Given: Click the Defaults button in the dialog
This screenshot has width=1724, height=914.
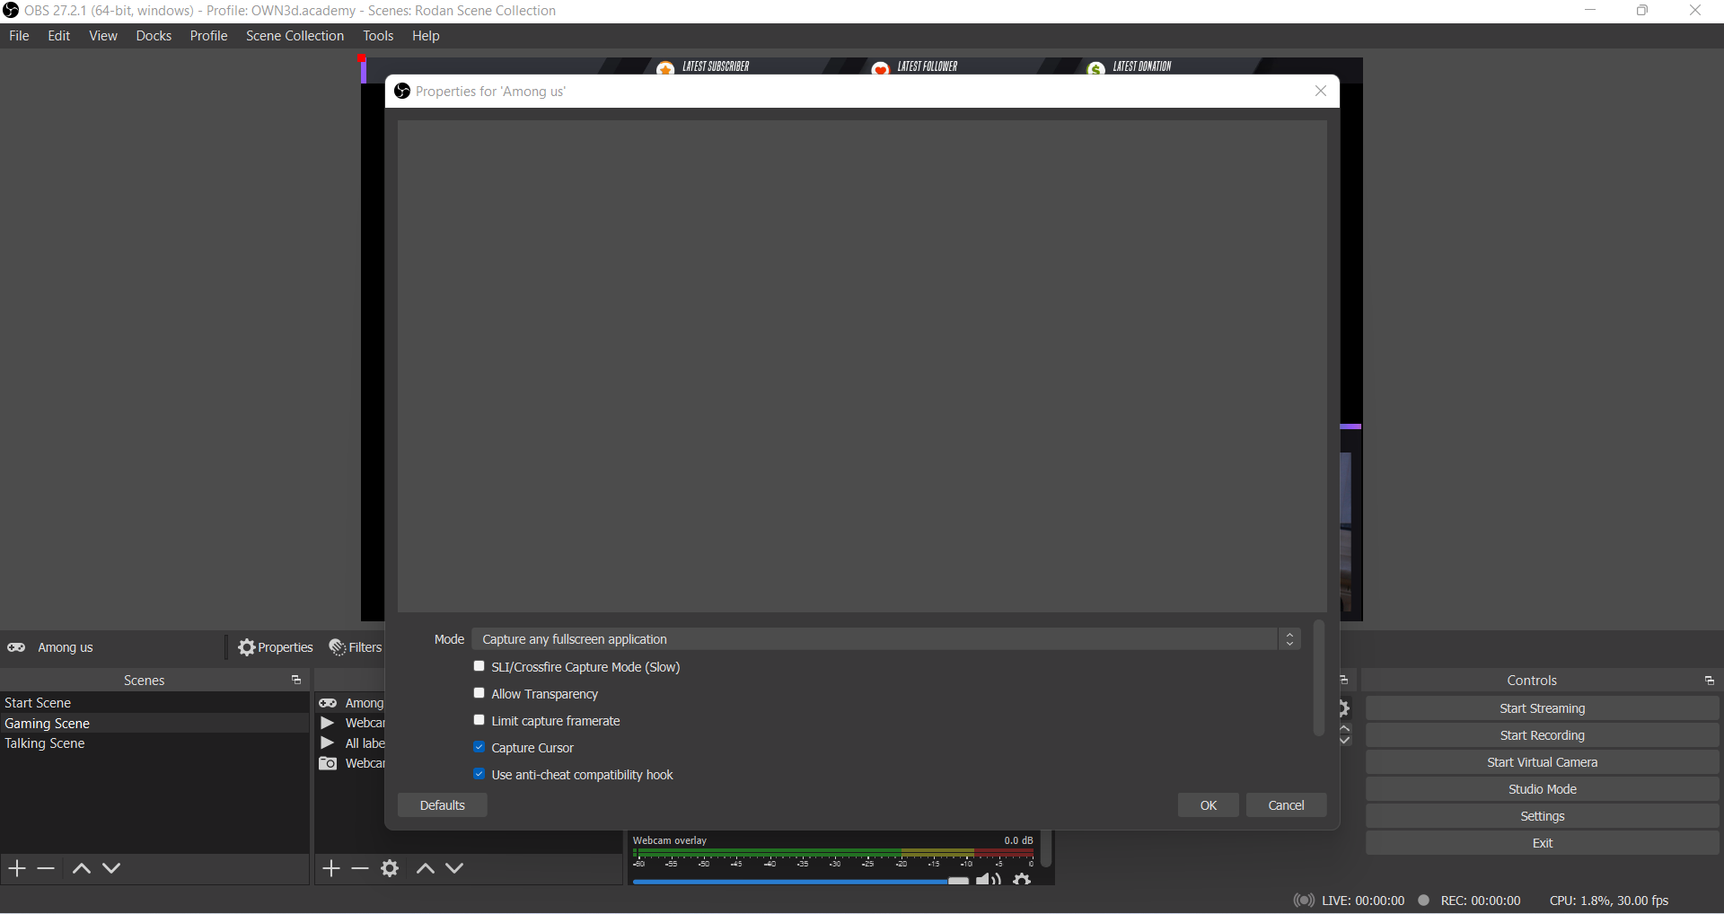Looking at the screenshot, I should [442, 805].
